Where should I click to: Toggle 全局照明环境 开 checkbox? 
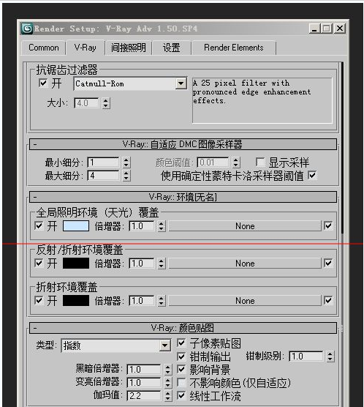39,225
